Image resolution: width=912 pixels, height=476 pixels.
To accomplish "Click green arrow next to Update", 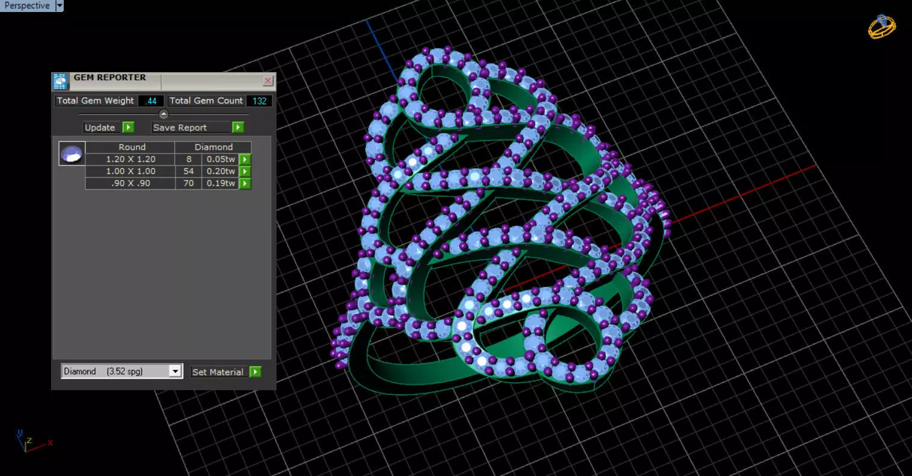I will click(x=128, y=127).
